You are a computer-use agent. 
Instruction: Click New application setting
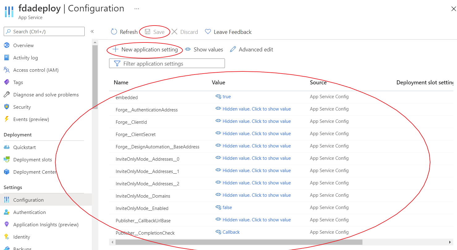[145, 49]
